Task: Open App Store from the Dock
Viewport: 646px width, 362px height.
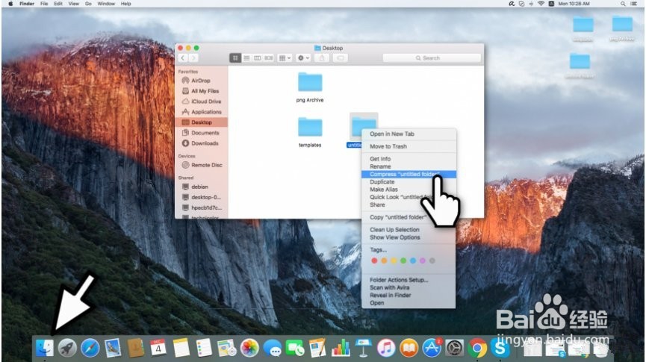Action: click(432, 349)
